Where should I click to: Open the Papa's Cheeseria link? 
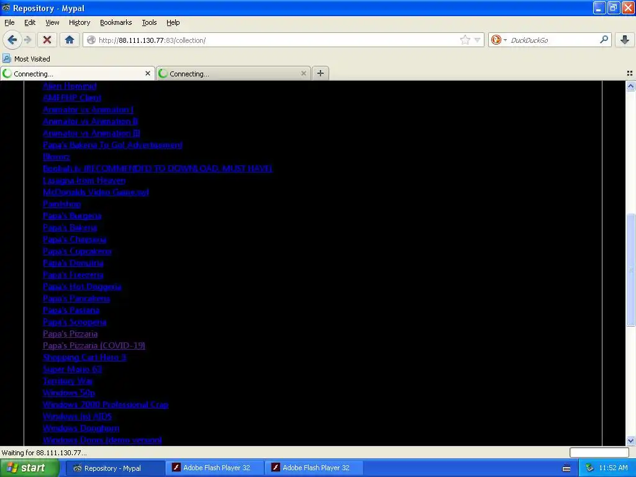pos(75,239)
